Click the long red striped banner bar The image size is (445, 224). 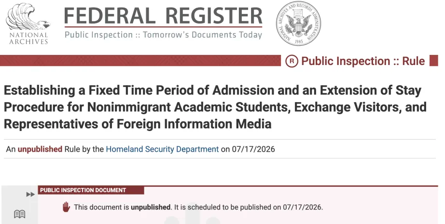[x=140, y=61]
